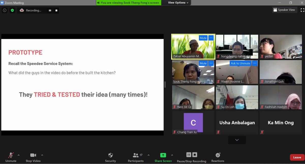This screenshot has height=164, width=305.
Task: Click the Share Screen button
Action: pyautogui.click(x=163, y=157)
